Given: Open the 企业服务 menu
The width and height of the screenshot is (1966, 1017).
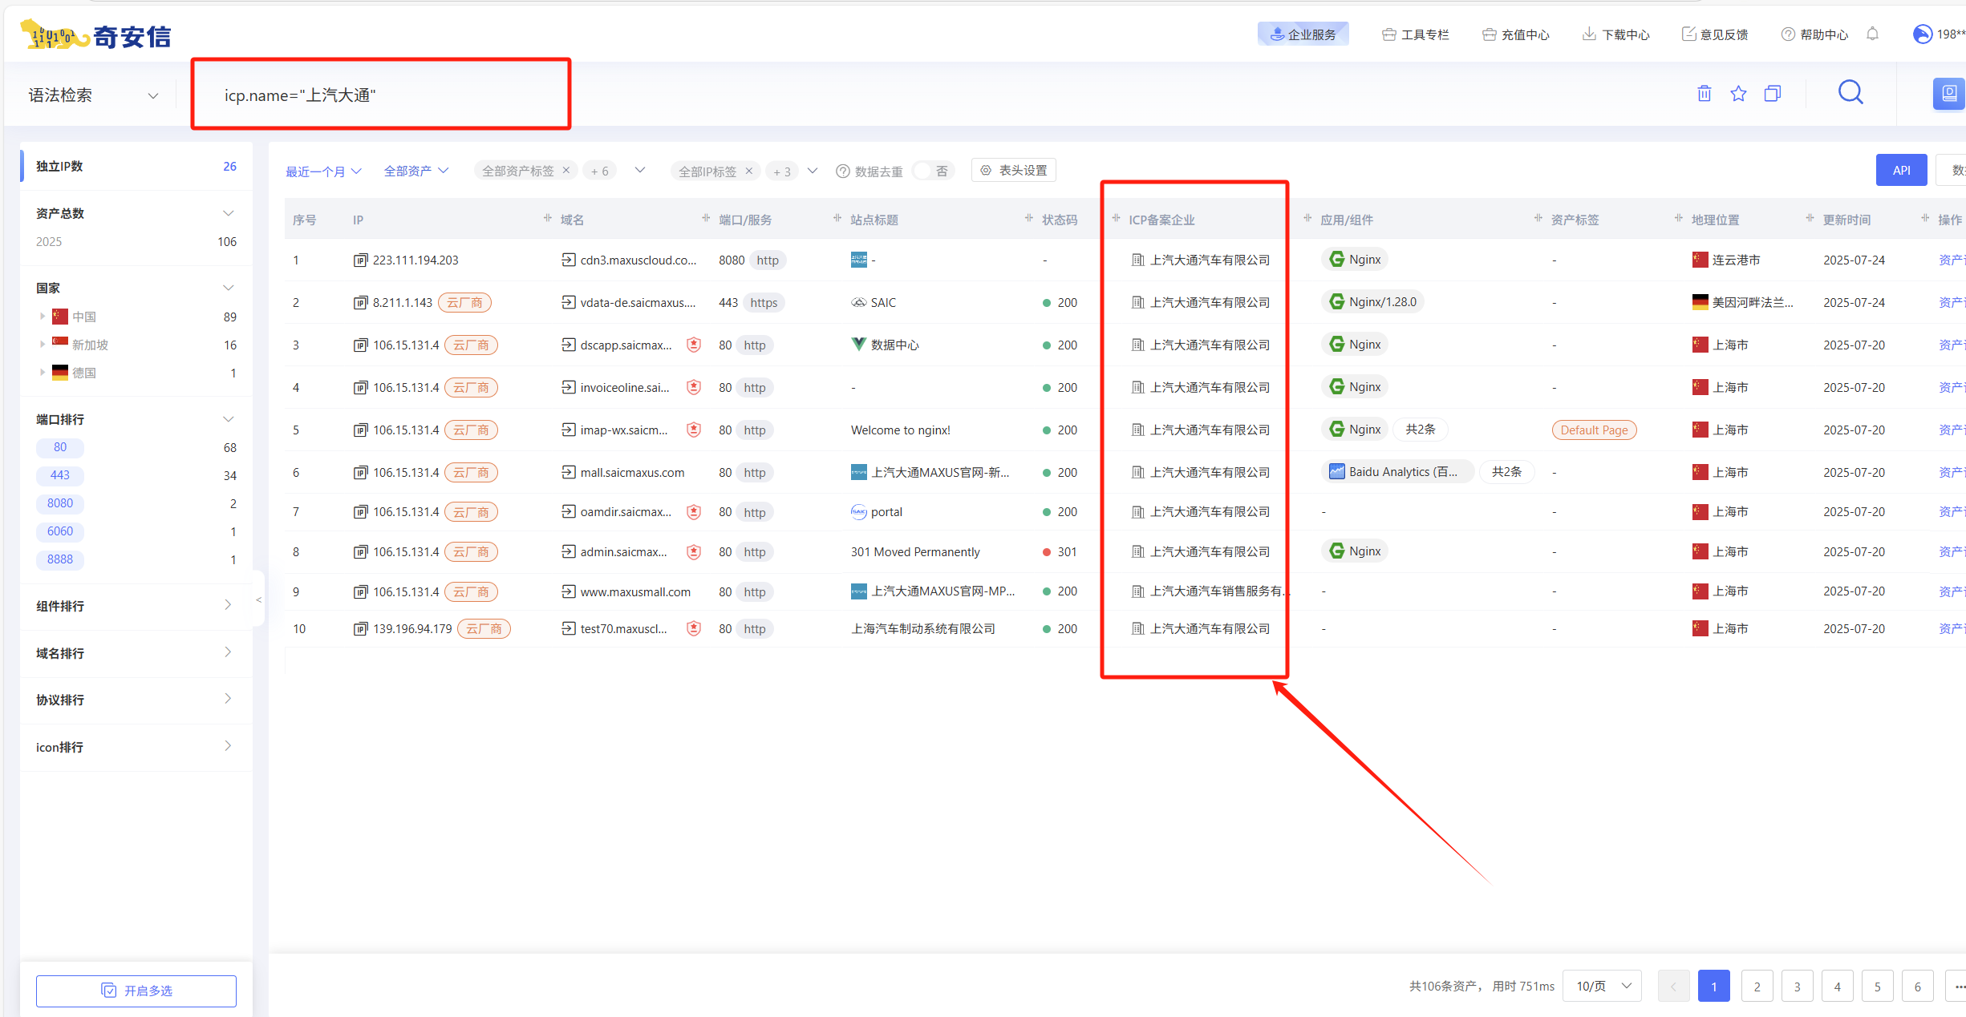Looking at the screenshot, I should click(1303, 34).
